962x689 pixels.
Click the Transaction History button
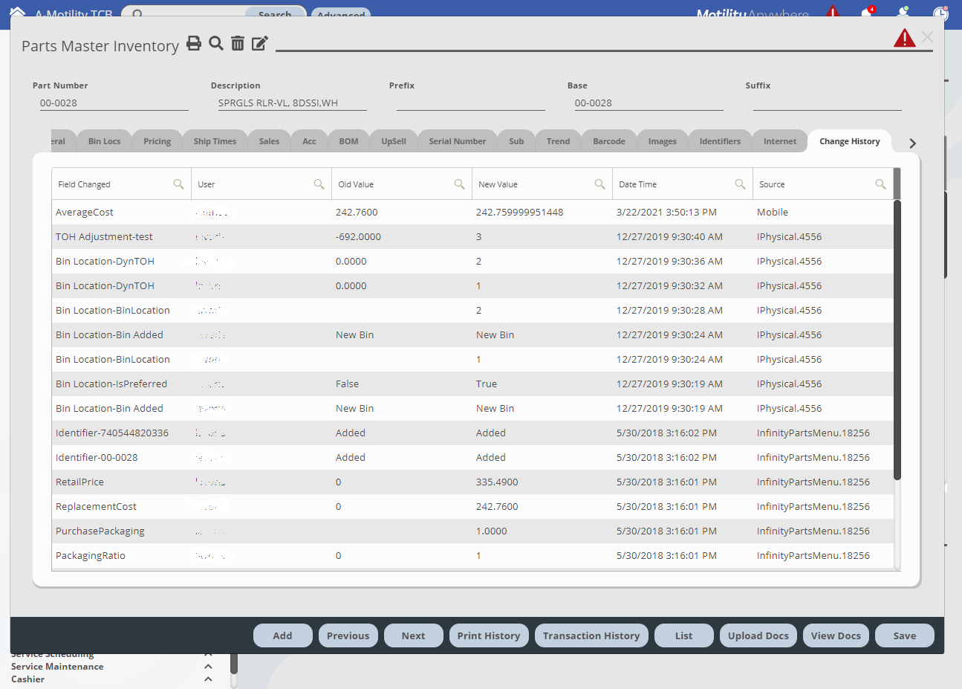coord(591,635)
